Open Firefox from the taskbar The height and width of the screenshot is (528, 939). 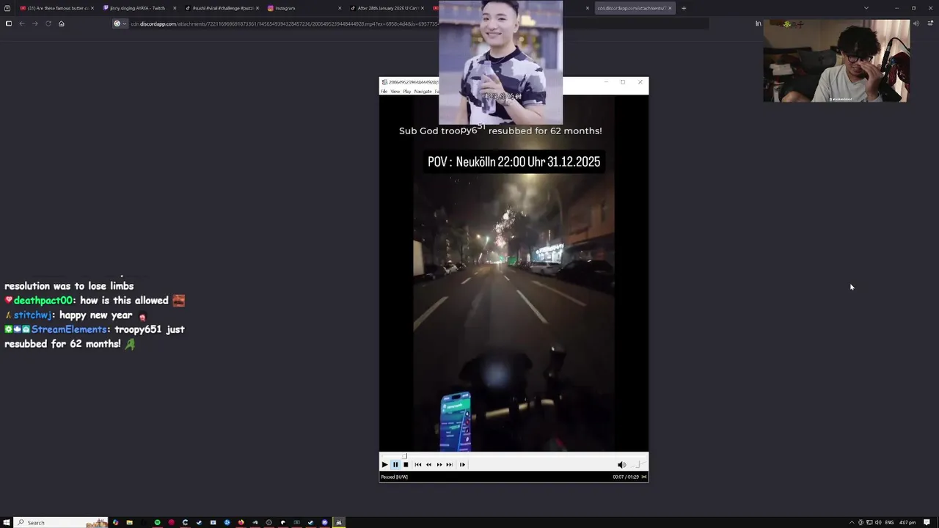[x=241, y=522]
